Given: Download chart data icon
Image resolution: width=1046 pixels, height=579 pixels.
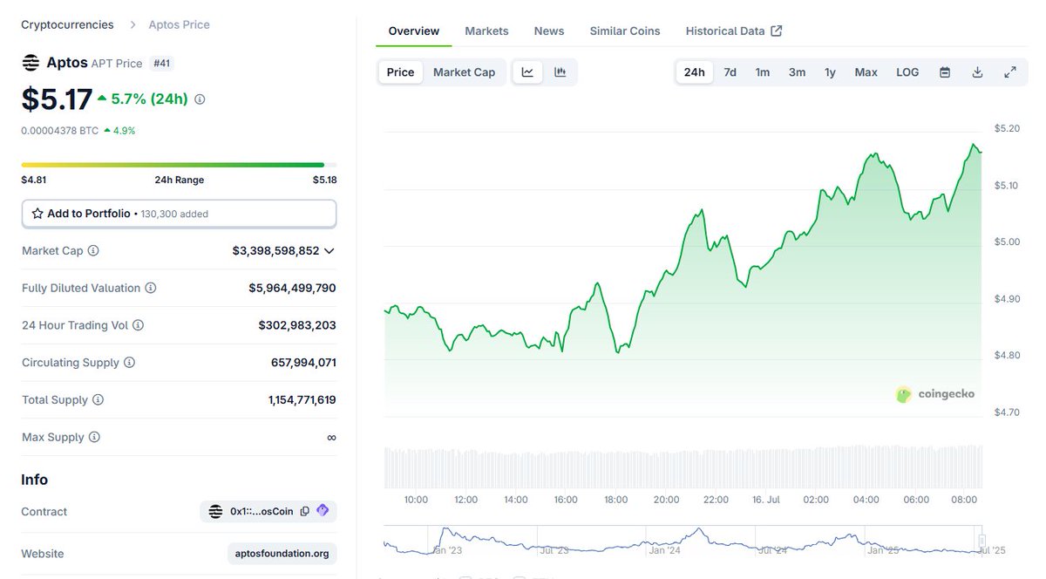Looking at the screenshot, I should pyautogui.click(x=977, y=72).
